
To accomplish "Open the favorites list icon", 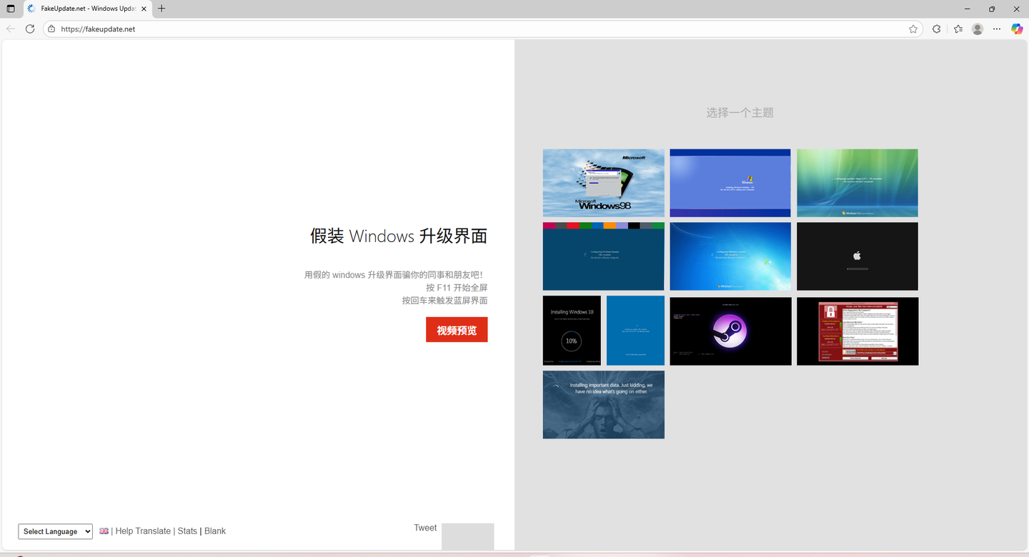I will click(958, 29).
